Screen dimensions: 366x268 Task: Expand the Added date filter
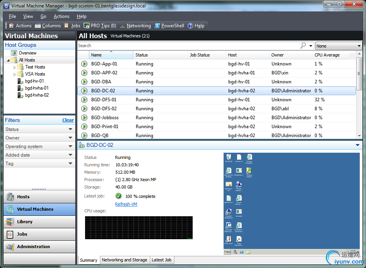70,155
